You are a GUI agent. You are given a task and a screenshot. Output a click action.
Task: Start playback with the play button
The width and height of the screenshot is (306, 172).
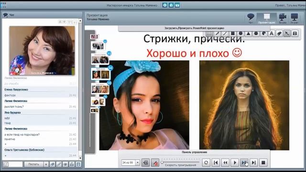point(235,162)
